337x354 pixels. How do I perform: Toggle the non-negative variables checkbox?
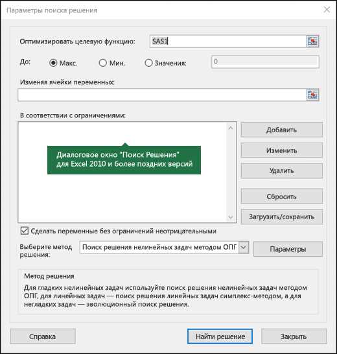(25, 231)
